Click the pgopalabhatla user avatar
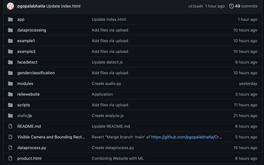Image resolution: width=264 pixels, height=165 pixels. pyautogui.click(x=10, y=6)
